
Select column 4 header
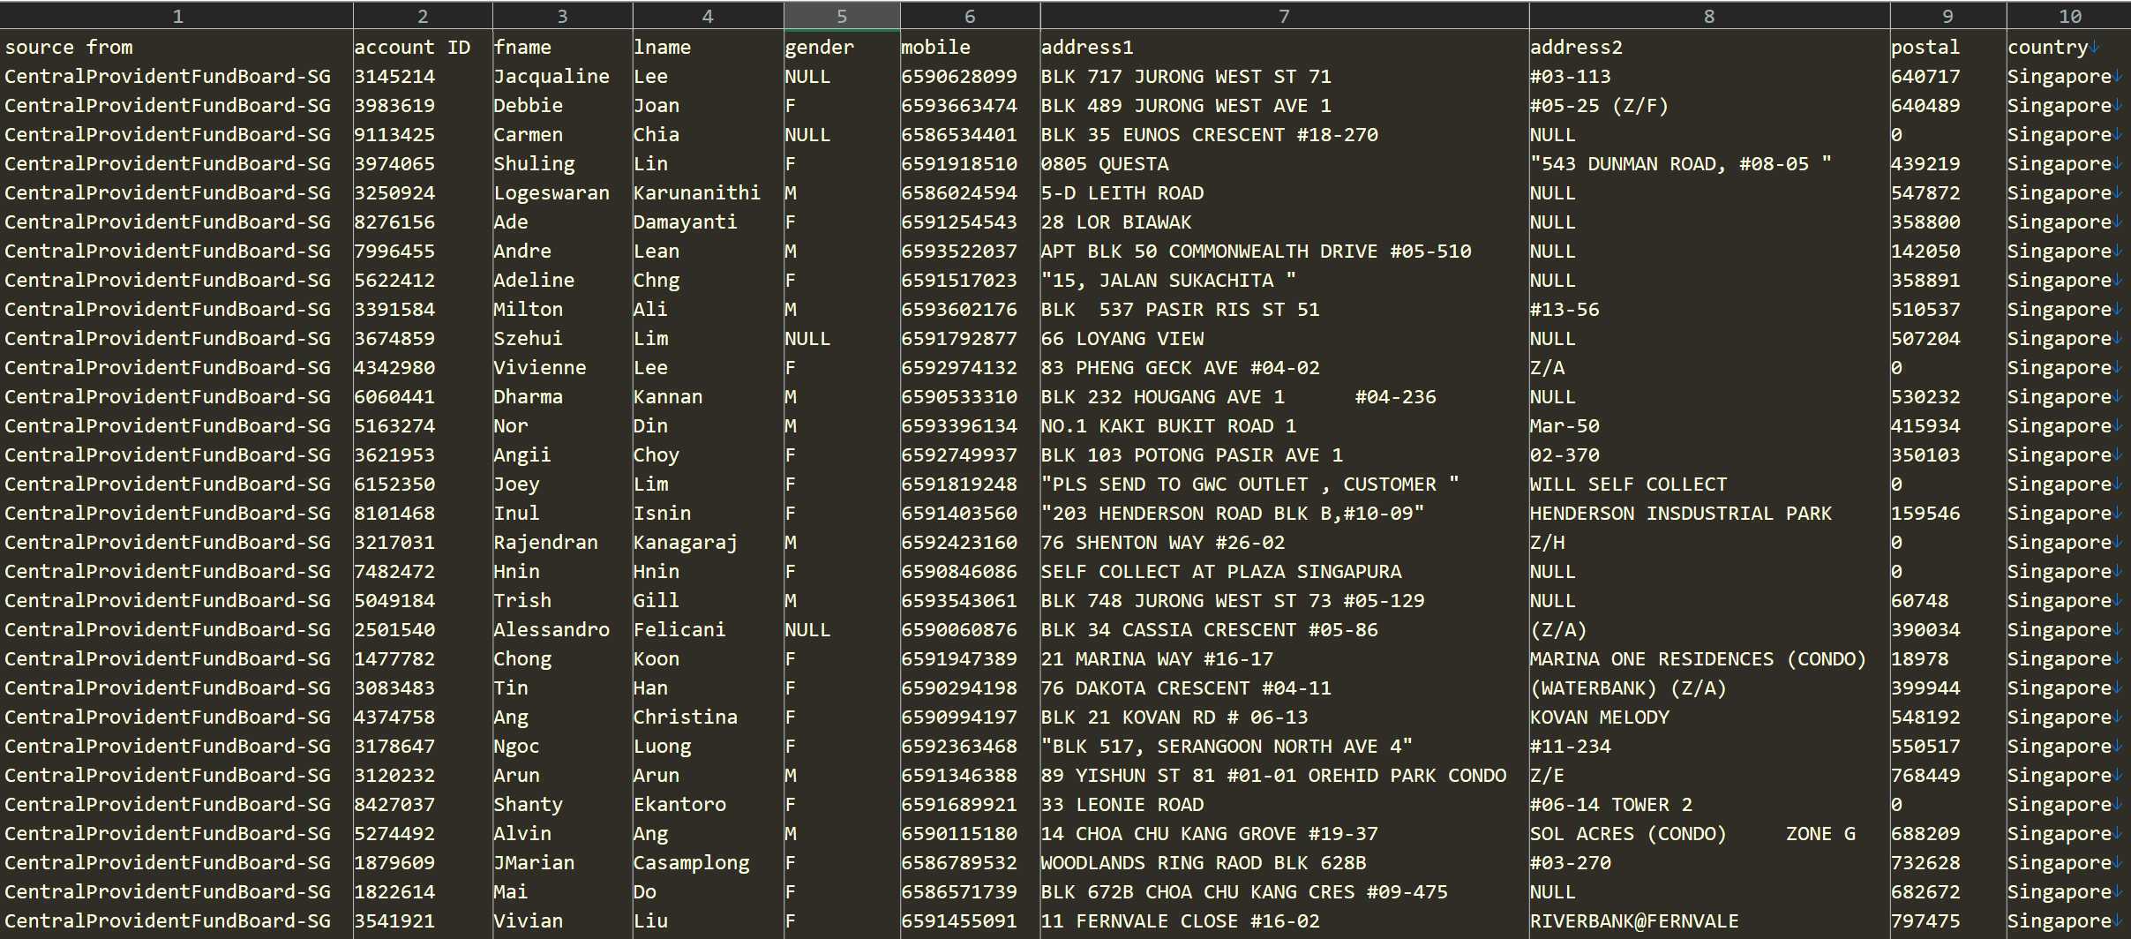[x=708, y=16]
